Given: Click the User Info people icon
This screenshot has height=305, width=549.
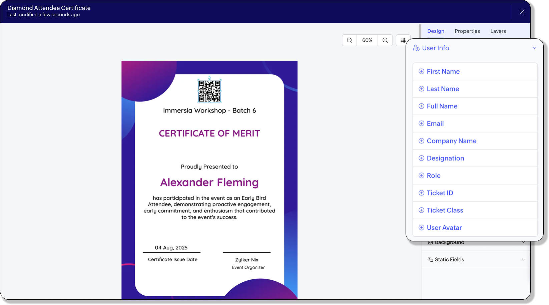Looking at the screenshot, I should click(x=416, y=48).
